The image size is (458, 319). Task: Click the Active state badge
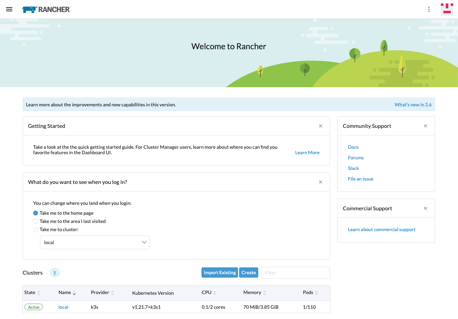tap(34, 307)
